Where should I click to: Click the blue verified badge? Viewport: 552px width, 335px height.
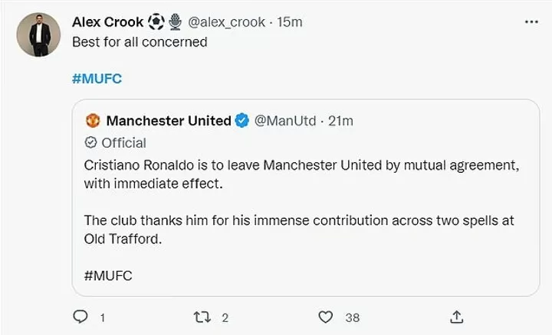242,121
